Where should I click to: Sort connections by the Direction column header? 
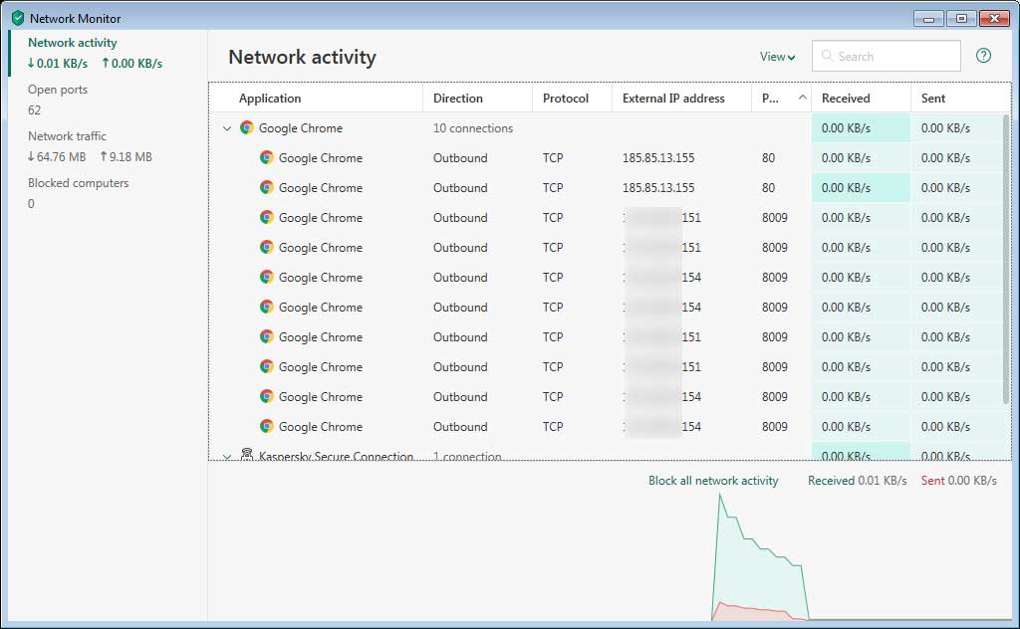point(477,99)
